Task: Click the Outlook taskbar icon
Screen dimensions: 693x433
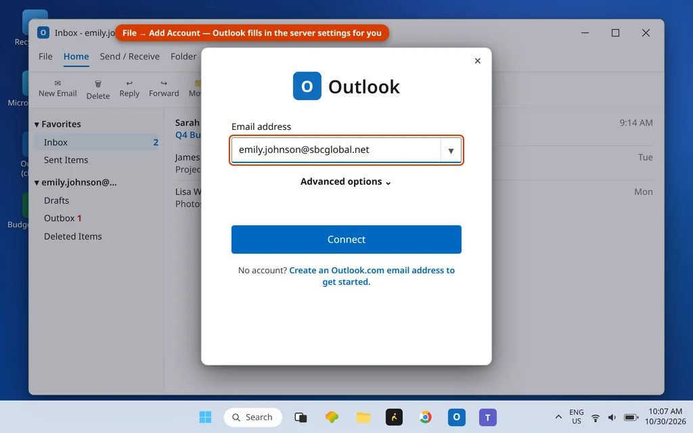Action: point(457,417)
